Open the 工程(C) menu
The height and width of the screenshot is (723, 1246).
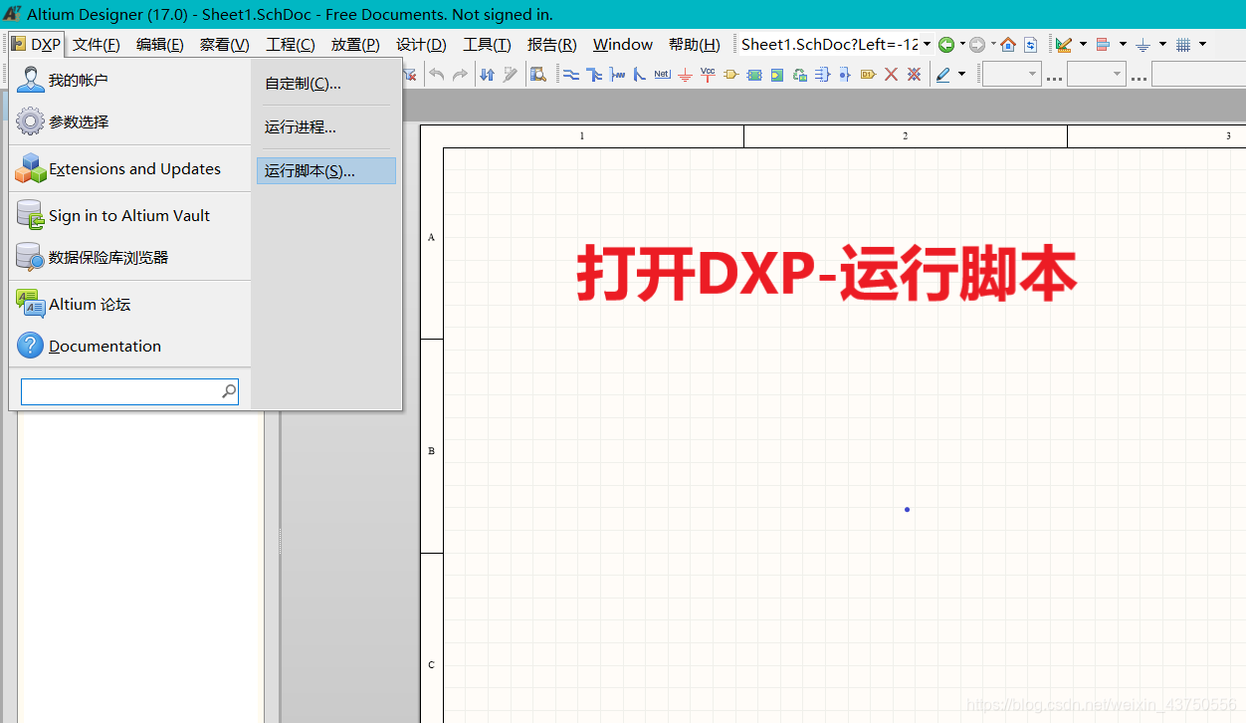(291, 44)
